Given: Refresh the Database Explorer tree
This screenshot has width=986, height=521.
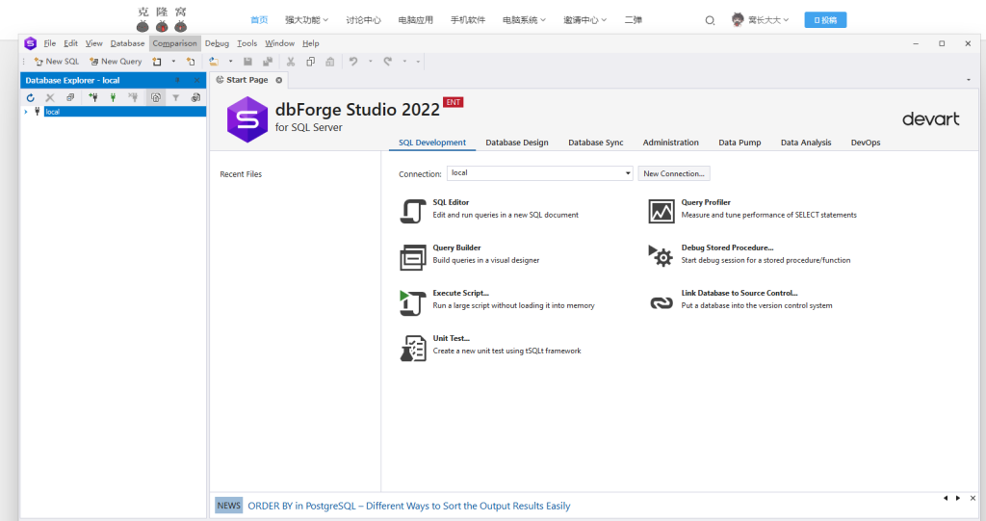Looking at the screenshot, I should point(30,97).
